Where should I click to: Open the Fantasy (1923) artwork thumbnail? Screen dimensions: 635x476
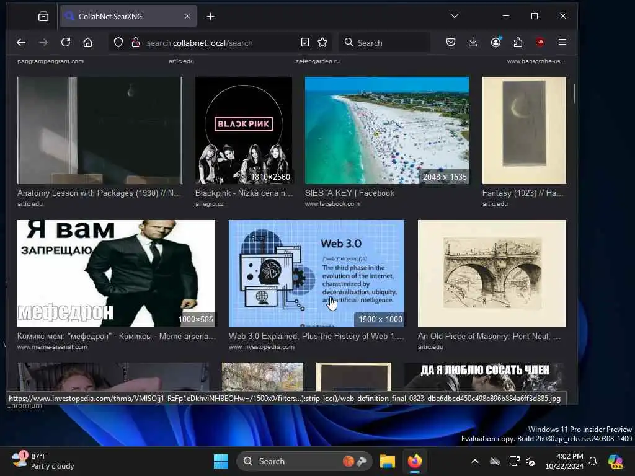(x=524, y=130)
